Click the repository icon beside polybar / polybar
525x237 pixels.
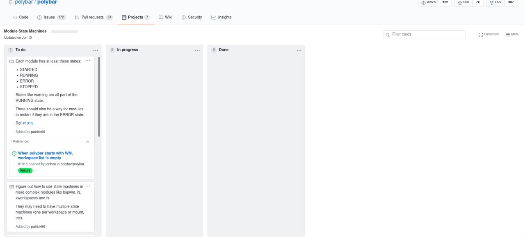(11, 2)
